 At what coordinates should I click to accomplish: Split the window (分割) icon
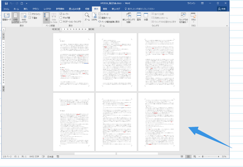(146, 17)
